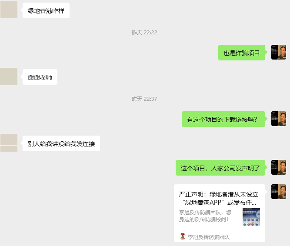Select the 这个项目，人家公司发声明了 message bubble
290x246 pixels.
tap(220, 168)
